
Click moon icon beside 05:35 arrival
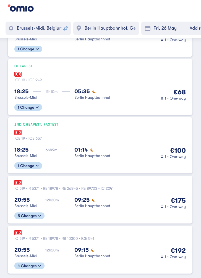point(94,92)
